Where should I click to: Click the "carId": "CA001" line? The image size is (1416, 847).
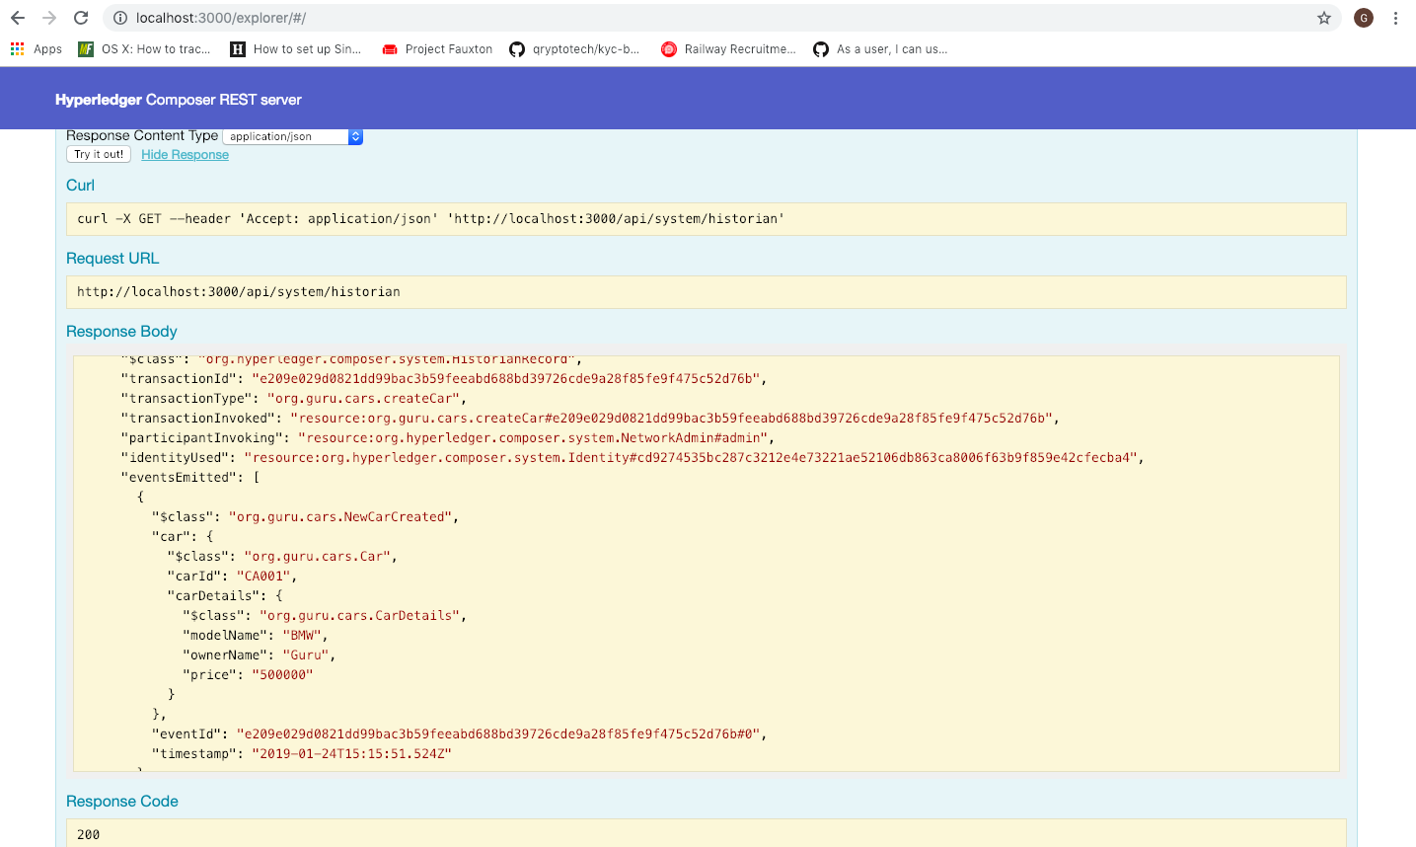click(232, 577)
